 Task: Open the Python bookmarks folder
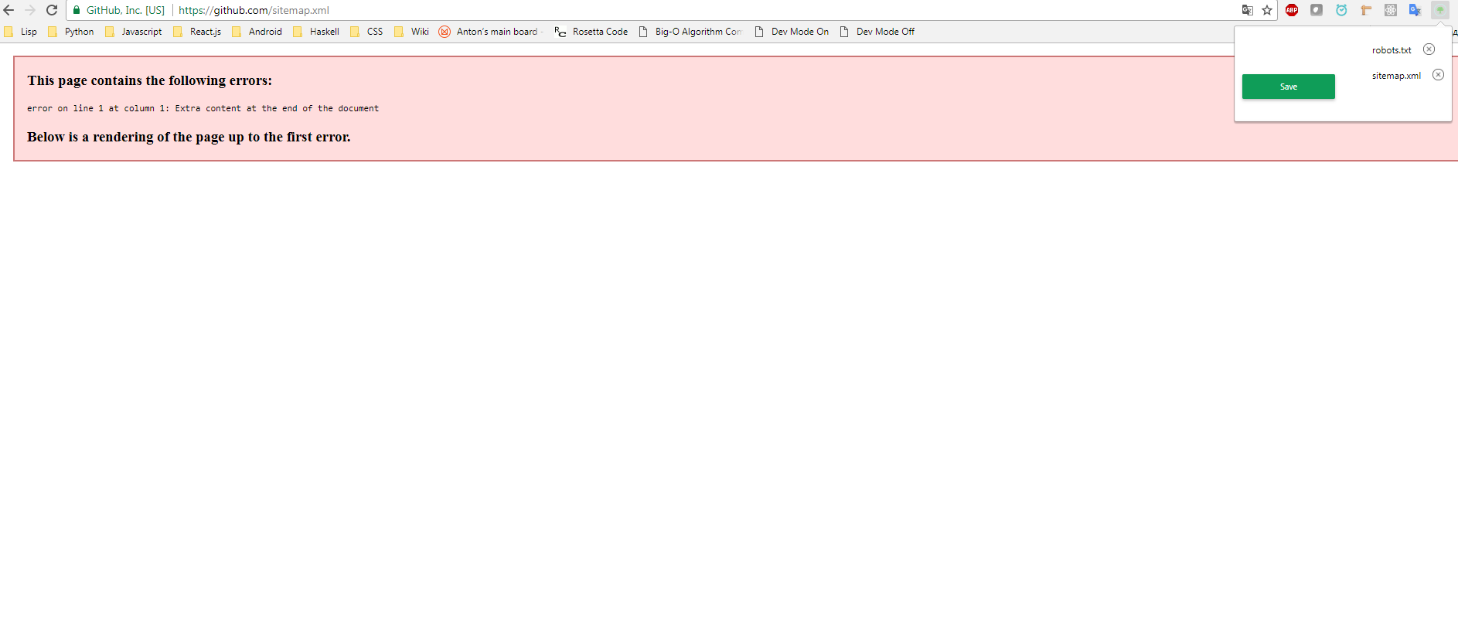coord(71,32)
